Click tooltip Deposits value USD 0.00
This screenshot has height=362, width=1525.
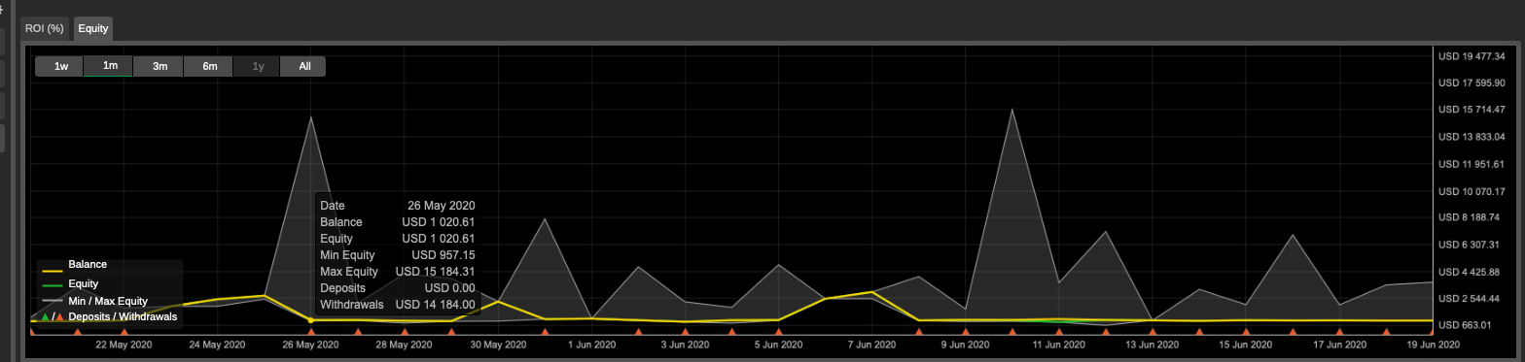449,288
